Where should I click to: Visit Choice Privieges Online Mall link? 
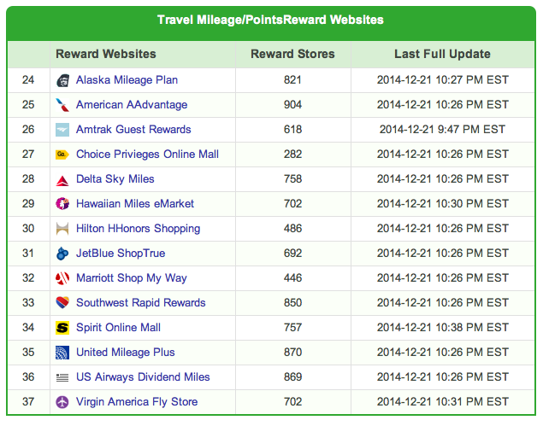coord(147,155)
